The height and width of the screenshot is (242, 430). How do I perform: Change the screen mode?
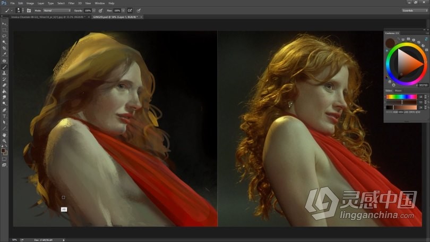(4, 165)
